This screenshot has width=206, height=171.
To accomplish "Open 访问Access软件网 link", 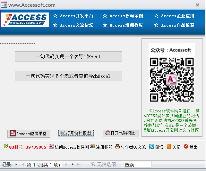I will pyautogui.click(x=72, y=147).
